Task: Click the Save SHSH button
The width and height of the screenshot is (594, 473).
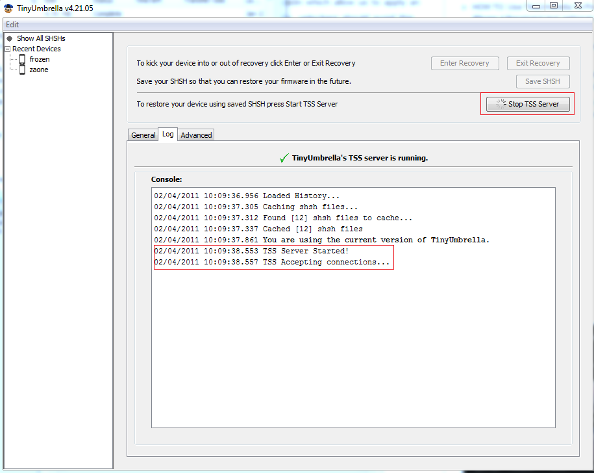Action: pos(543,81)
